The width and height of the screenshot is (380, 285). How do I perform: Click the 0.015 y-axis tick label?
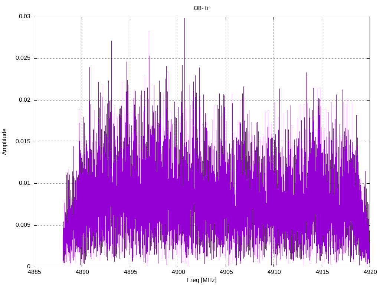(x=23, y=141)
